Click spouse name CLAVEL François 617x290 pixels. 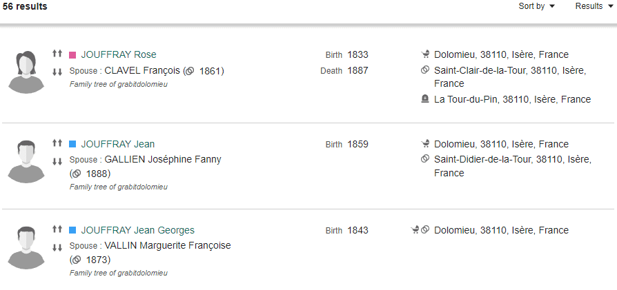coord(142,71)
